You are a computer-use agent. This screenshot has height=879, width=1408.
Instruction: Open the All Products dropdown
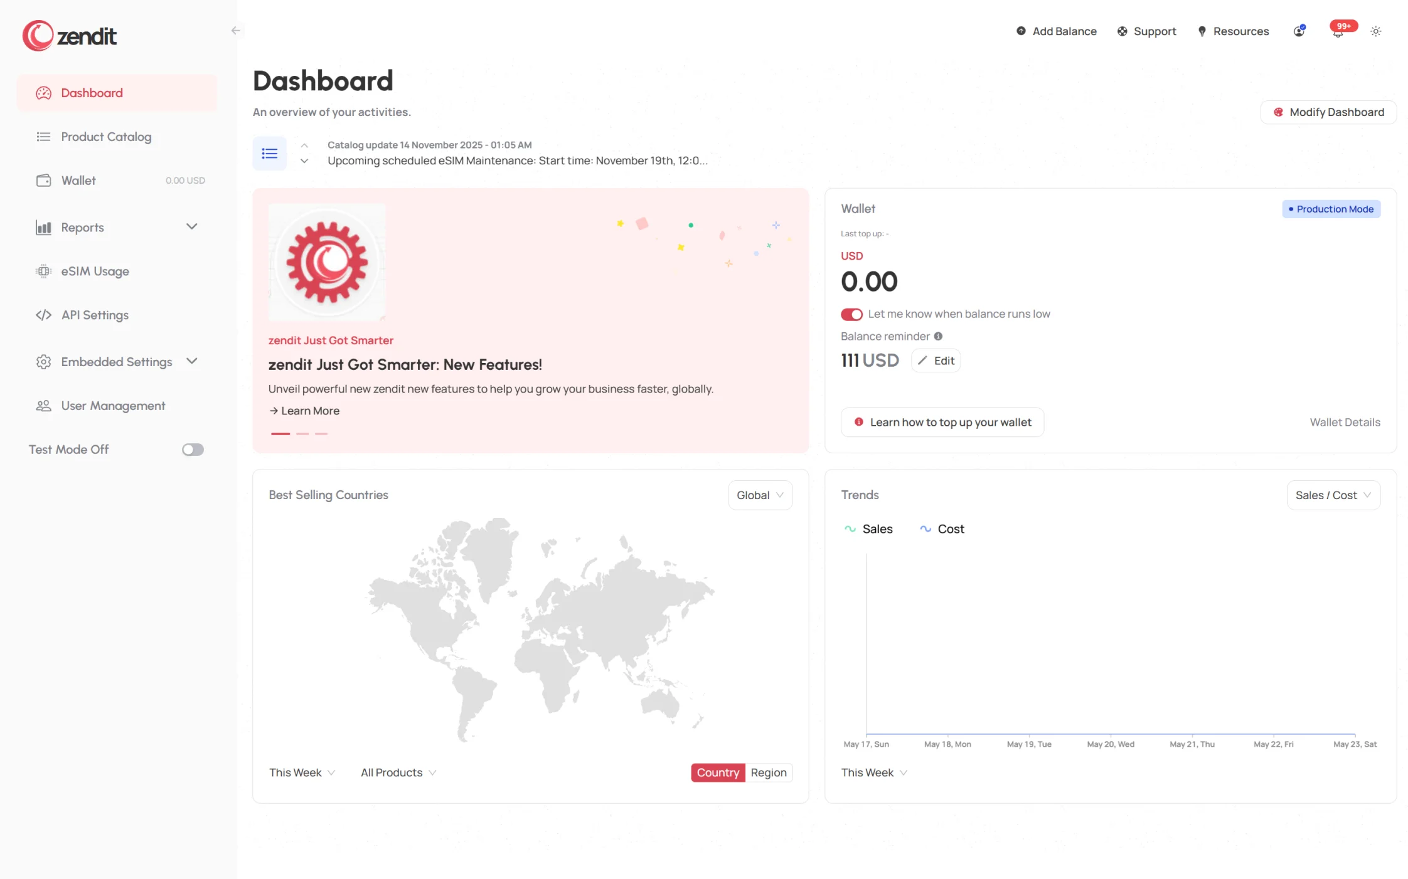pos(398,772)
